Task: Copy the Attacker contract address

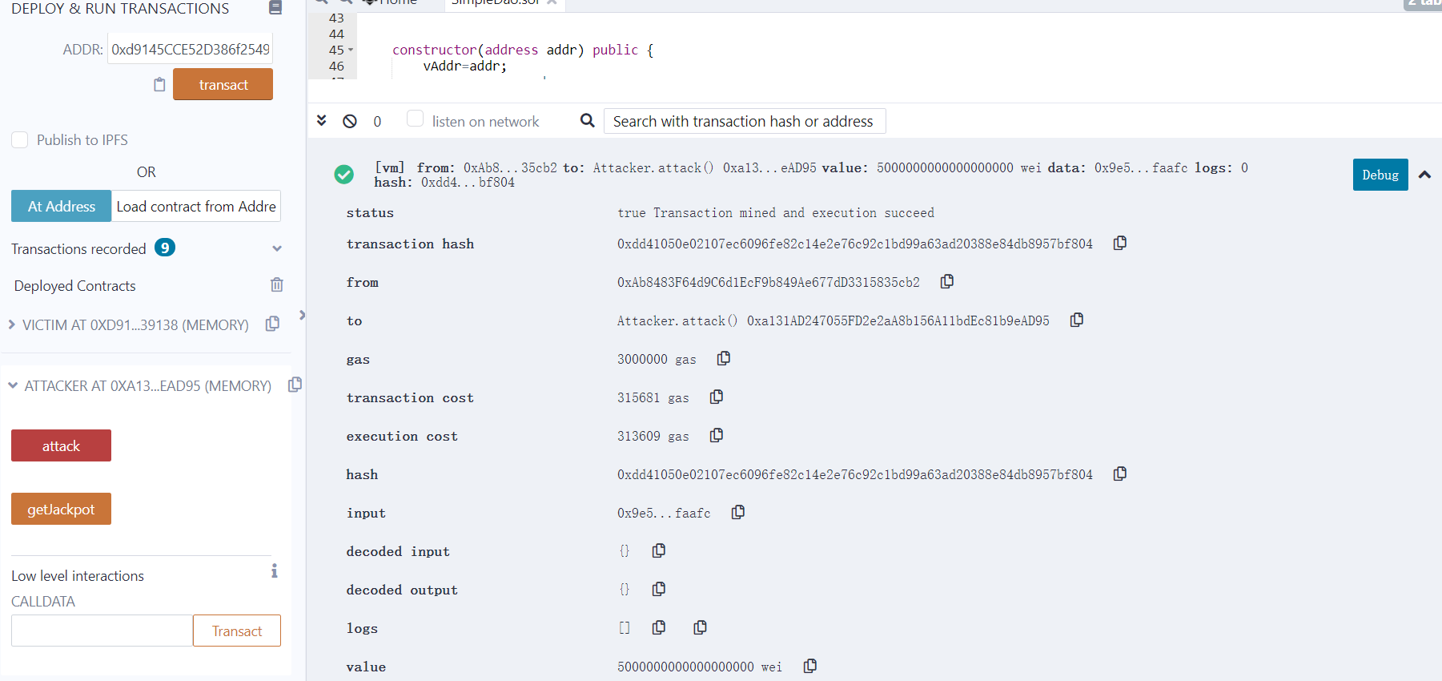Action: pos(295,385)
